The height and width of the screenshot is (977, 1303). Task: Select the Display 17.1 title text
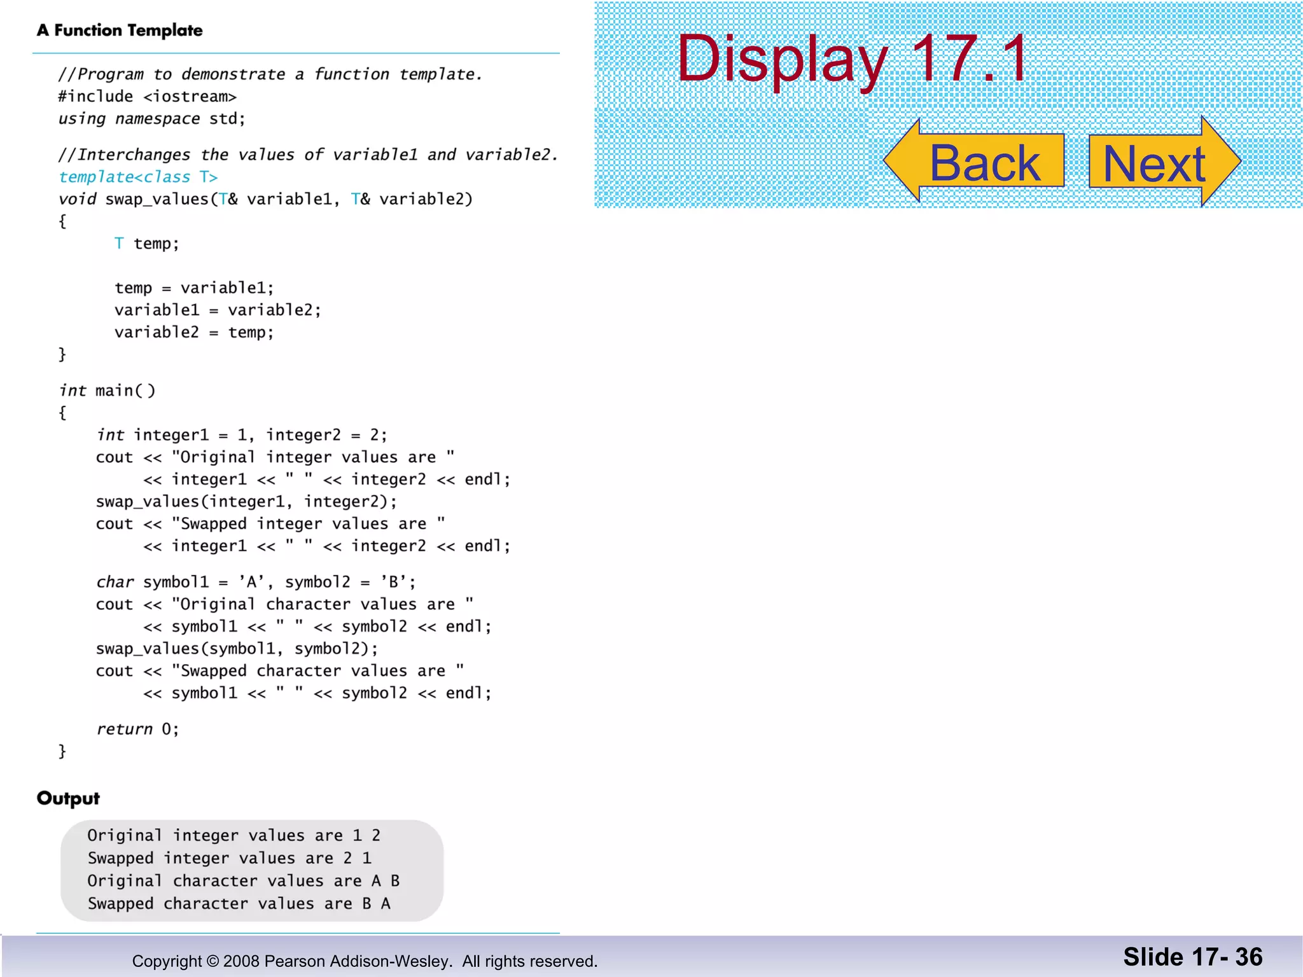851,59
